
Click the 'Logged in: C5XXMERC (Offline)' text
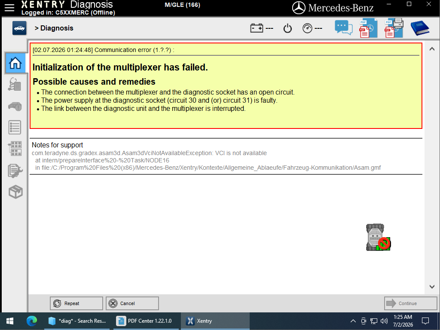coord(68,12)
